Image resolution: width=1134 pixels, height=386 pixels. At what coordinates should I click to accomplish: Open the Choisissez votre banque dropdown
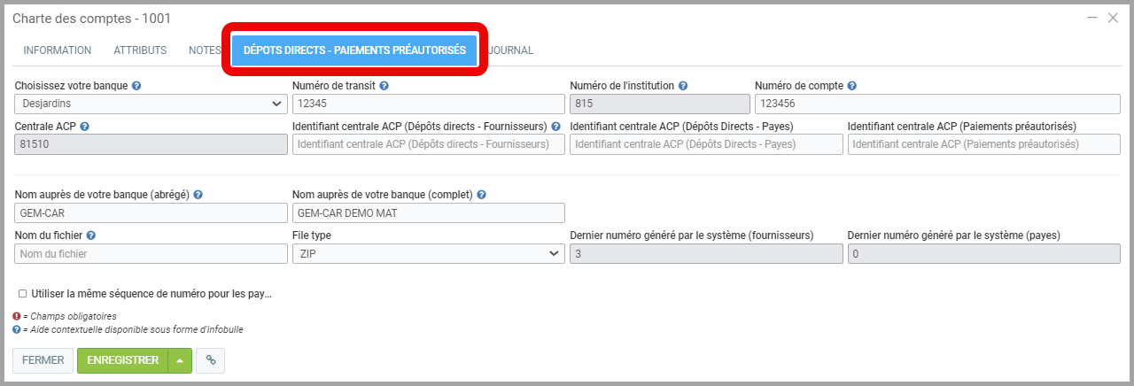click(151, 104)
